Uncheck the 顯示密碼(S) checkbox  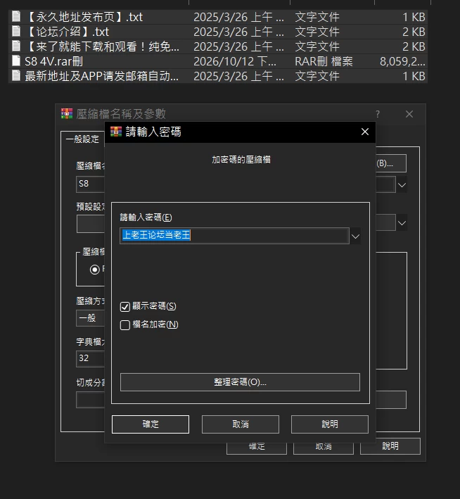click(x=125, y=306)
